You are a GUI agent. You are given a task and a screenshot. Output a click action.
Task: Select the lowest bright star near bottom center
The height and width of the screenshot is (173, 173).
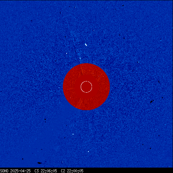click(88, 152)
